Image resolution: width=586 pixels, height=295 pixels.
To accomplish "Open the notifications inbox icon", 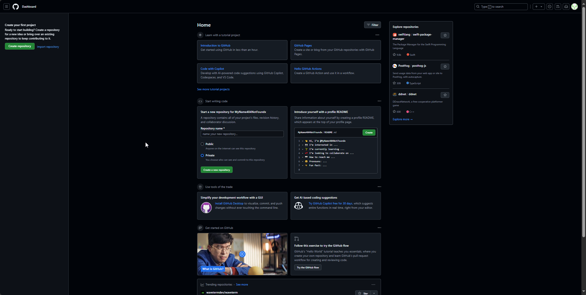I will tap(566, 6).
